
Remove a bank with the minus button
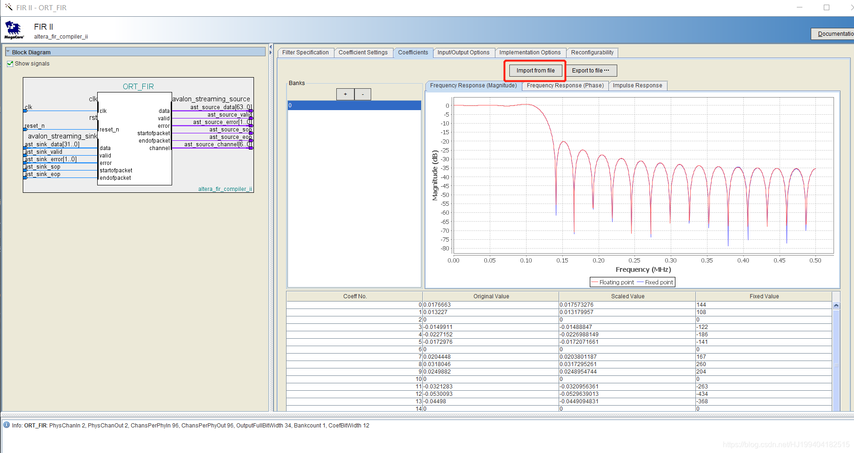[x=363, y=94]
